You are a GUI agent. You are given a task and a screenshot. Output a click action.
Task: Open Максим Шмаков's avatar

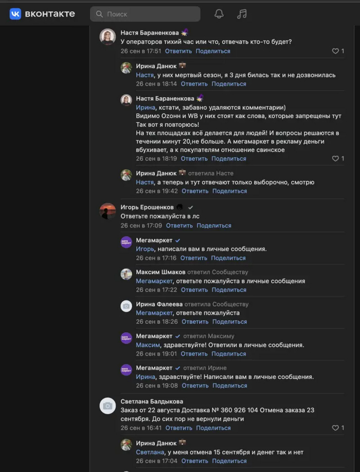127,274
